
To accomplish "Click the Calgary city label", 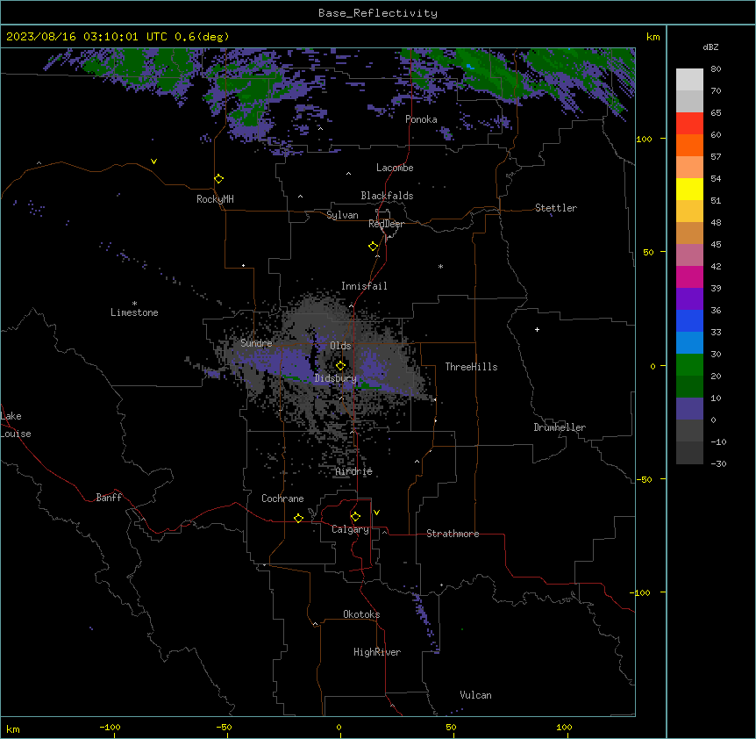I will tap(350, 529).
